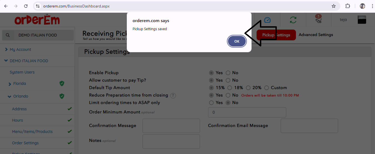Viewport: 375px width, 154px height.
Task: Click the green shield next to Florida
Action: pyautogui.click(x=62, y=83)
